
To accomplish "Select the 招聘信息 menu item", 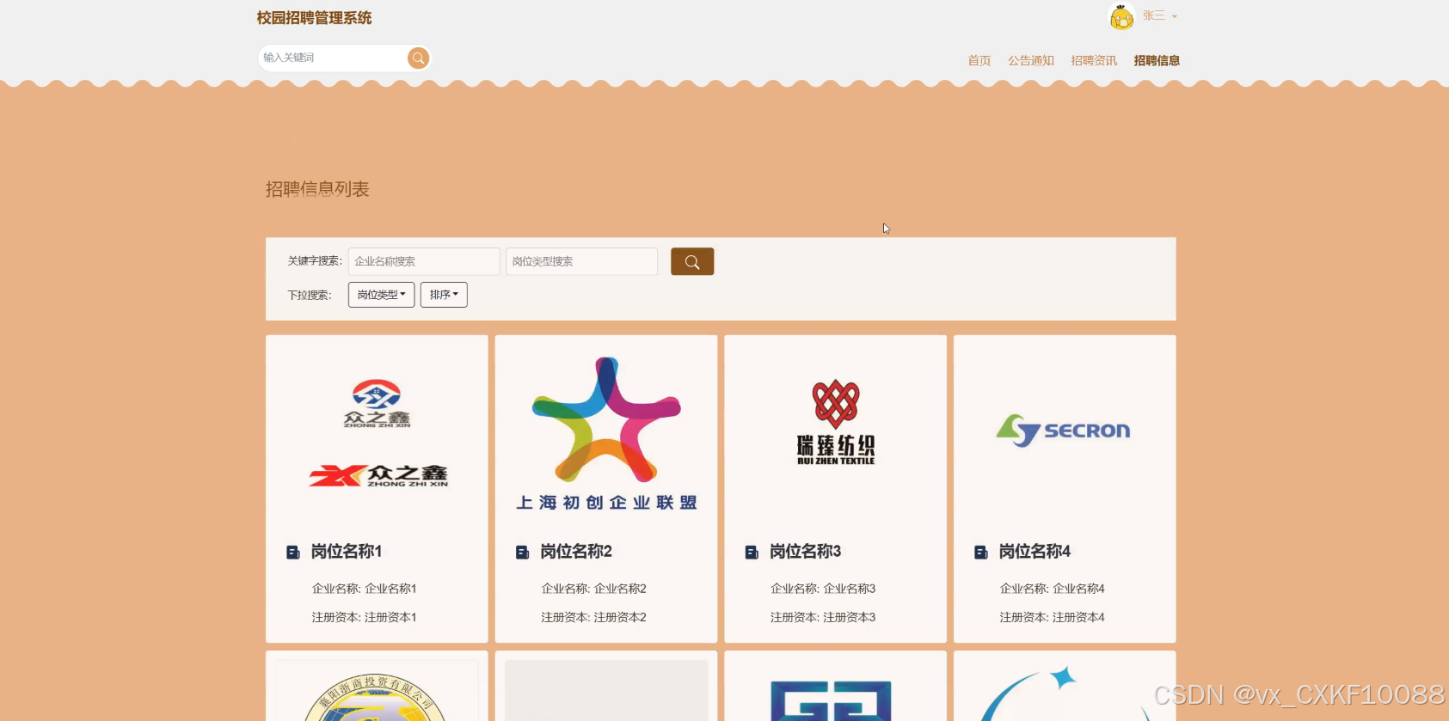I will (1157, 60).
